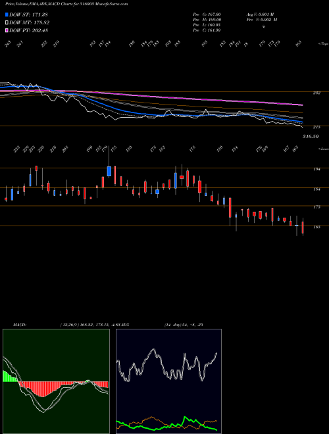This screenshot has height=434, width=329.
Task: Open the ADX indicator chart panel
Action: pos(168,381)
